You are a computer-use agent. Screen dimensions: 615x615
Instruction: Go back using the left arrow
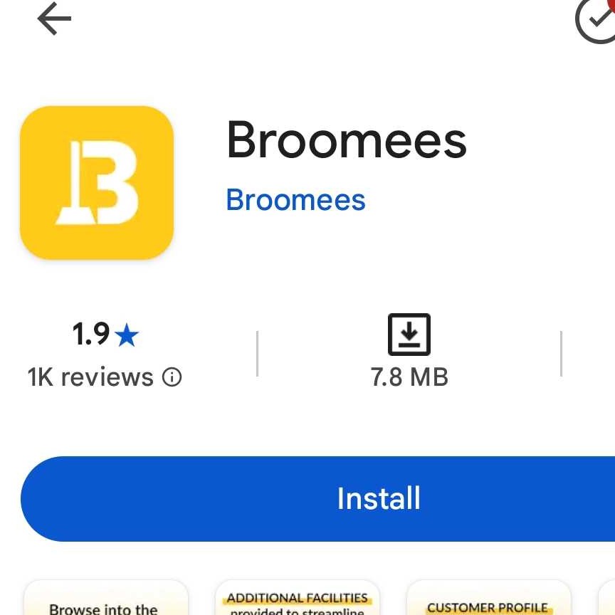pos(54,19)
